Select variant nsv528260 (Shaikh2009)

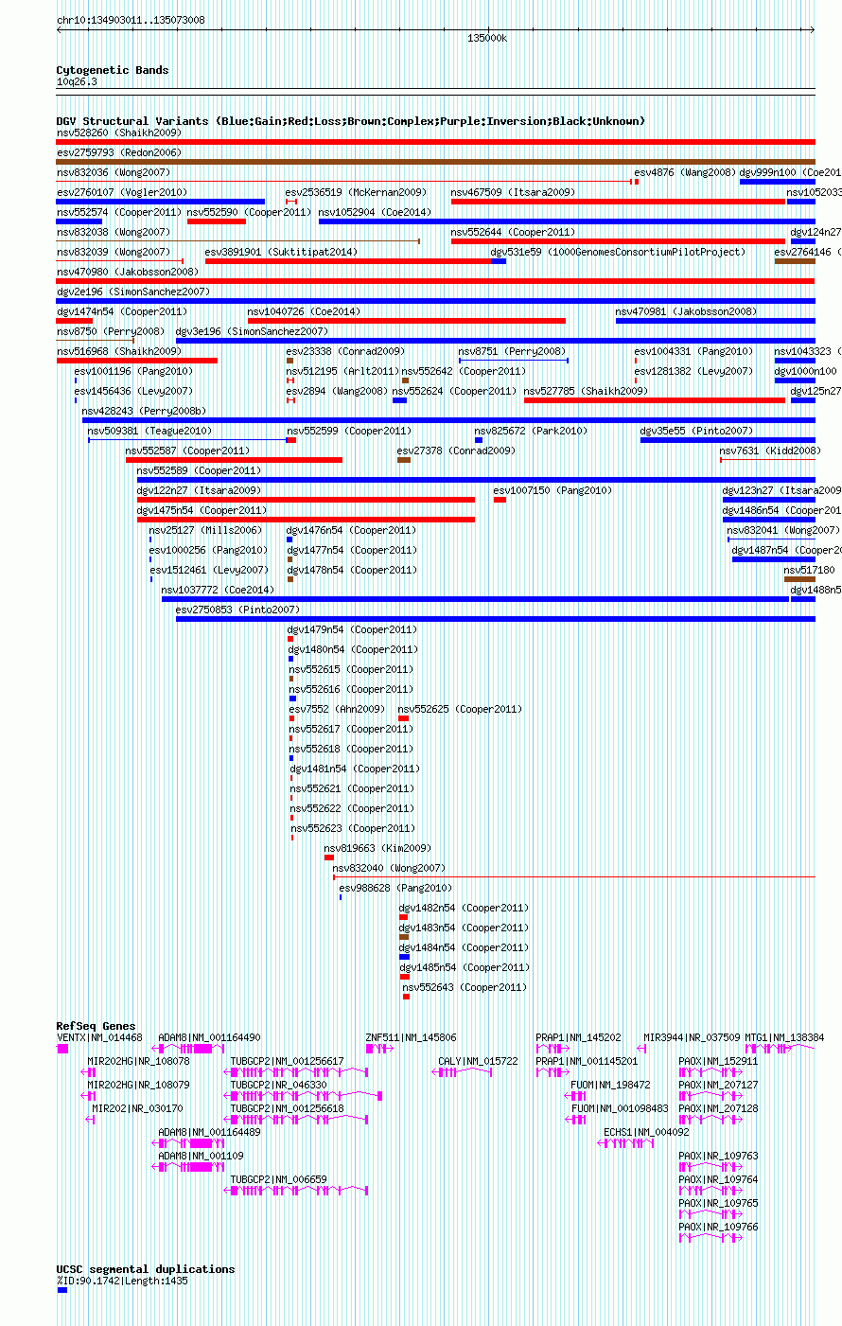[435, 142]
